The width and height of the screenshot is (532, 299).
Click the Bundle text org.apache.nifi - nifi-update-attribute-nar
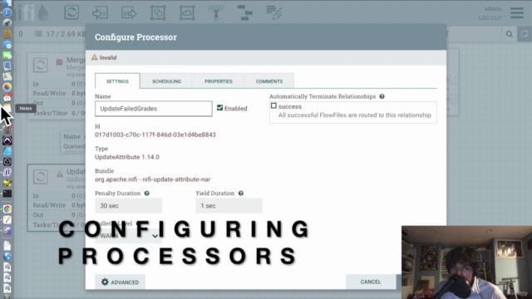[153, 179]
